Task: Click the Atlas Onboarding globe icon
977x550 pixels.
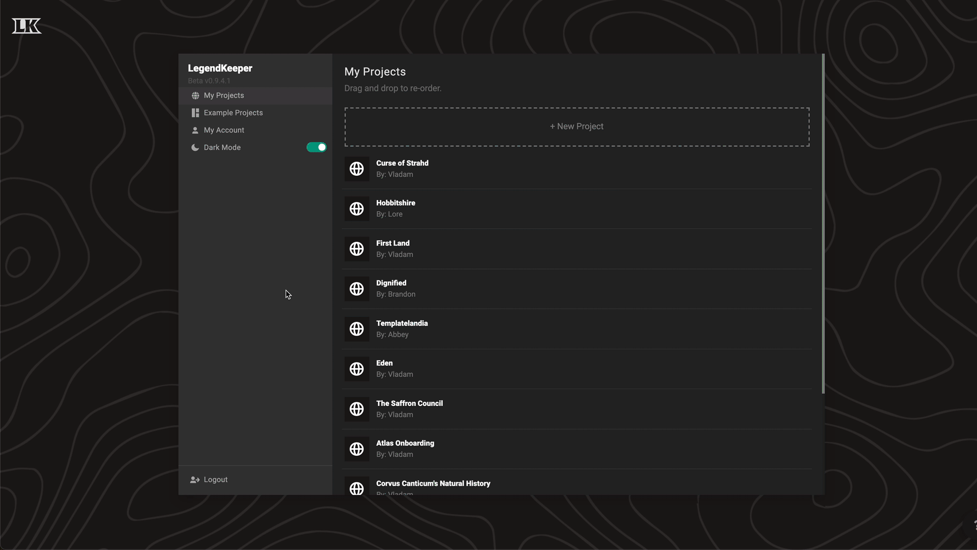Action: click(x=357, y=449)
